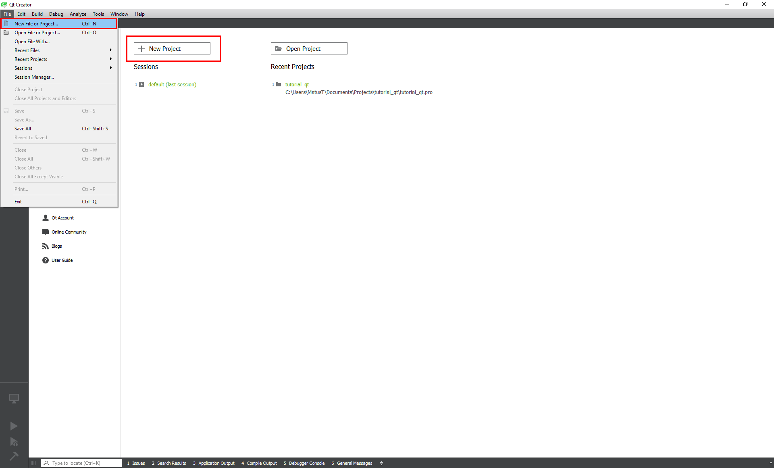This screenshot has height=468, width=774.
Task: Click the User Guide question mark icon
Action: (x=46, y=260)
